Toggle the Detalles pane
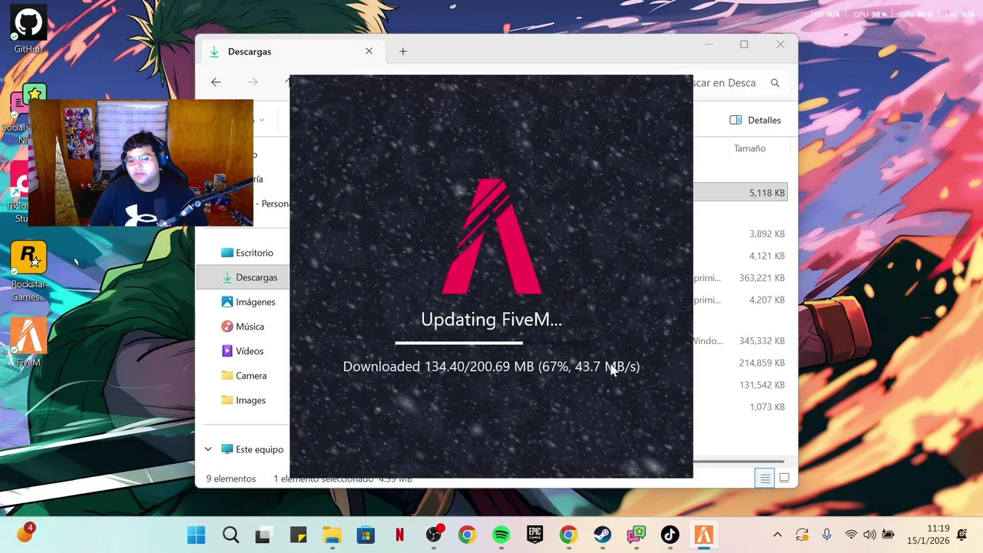 (x=755, y=120)
